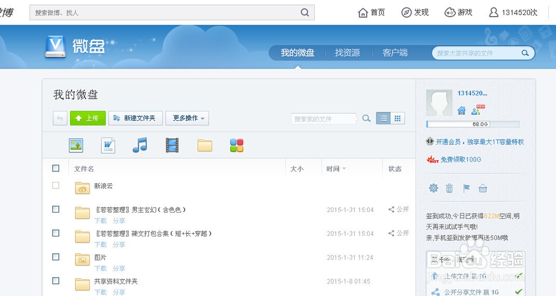Open the 游戏 gamepad icon
This screenshot has height=296, width=556.
[x=450, y=12]
